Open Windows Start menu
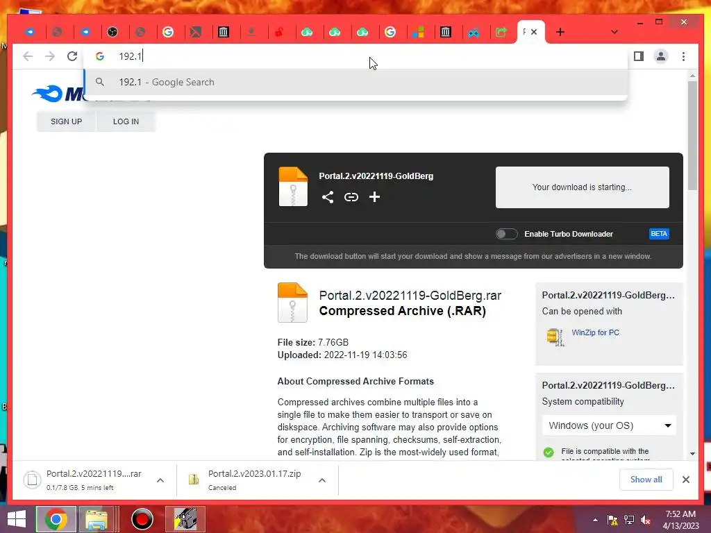711x533 pixels. [x=17, y=519]
